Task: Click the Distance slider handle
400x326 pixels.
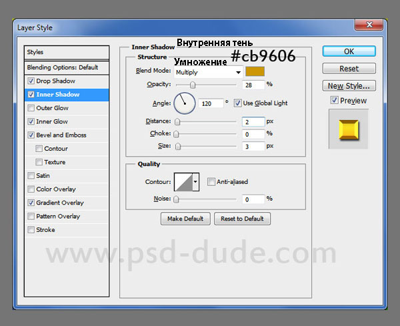Action: [x=177, y=122]
